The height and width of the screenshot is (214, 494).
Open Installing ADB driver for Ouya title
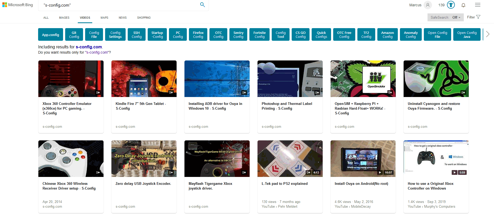coord(215,106)
